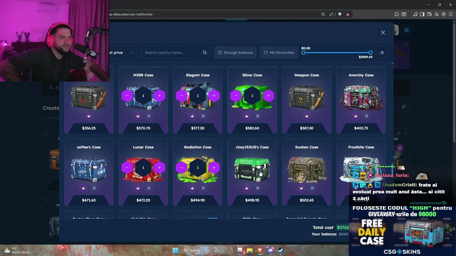Toggle the Enough balance filter
This screenshot has height=256, width=456.
point(235,53)
